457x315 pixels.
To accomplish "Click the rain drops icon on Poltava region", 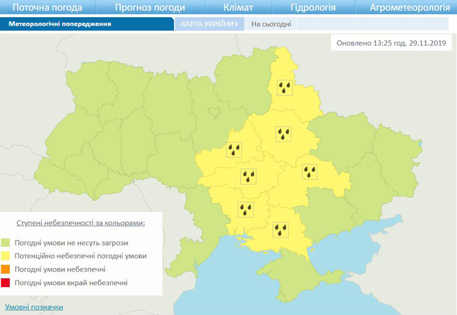I will tap(285, 134).
